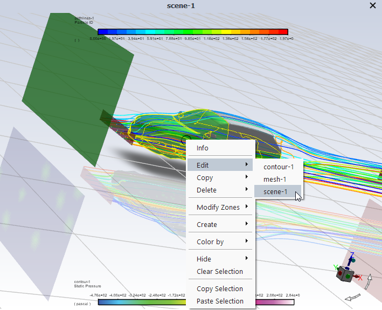Select contour-1 in the Edit submenu
382x310 pixels.
[x=279, y=167]
